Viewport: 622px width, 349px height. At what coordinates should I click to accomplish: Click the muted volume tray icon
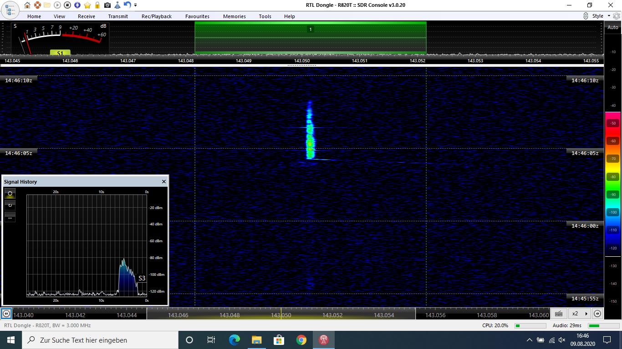(562, 340)
